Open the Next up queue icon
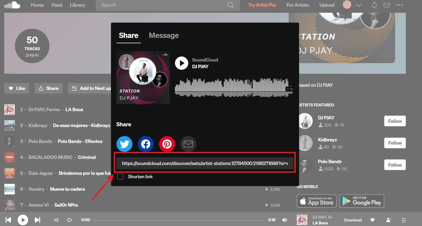 404,220
